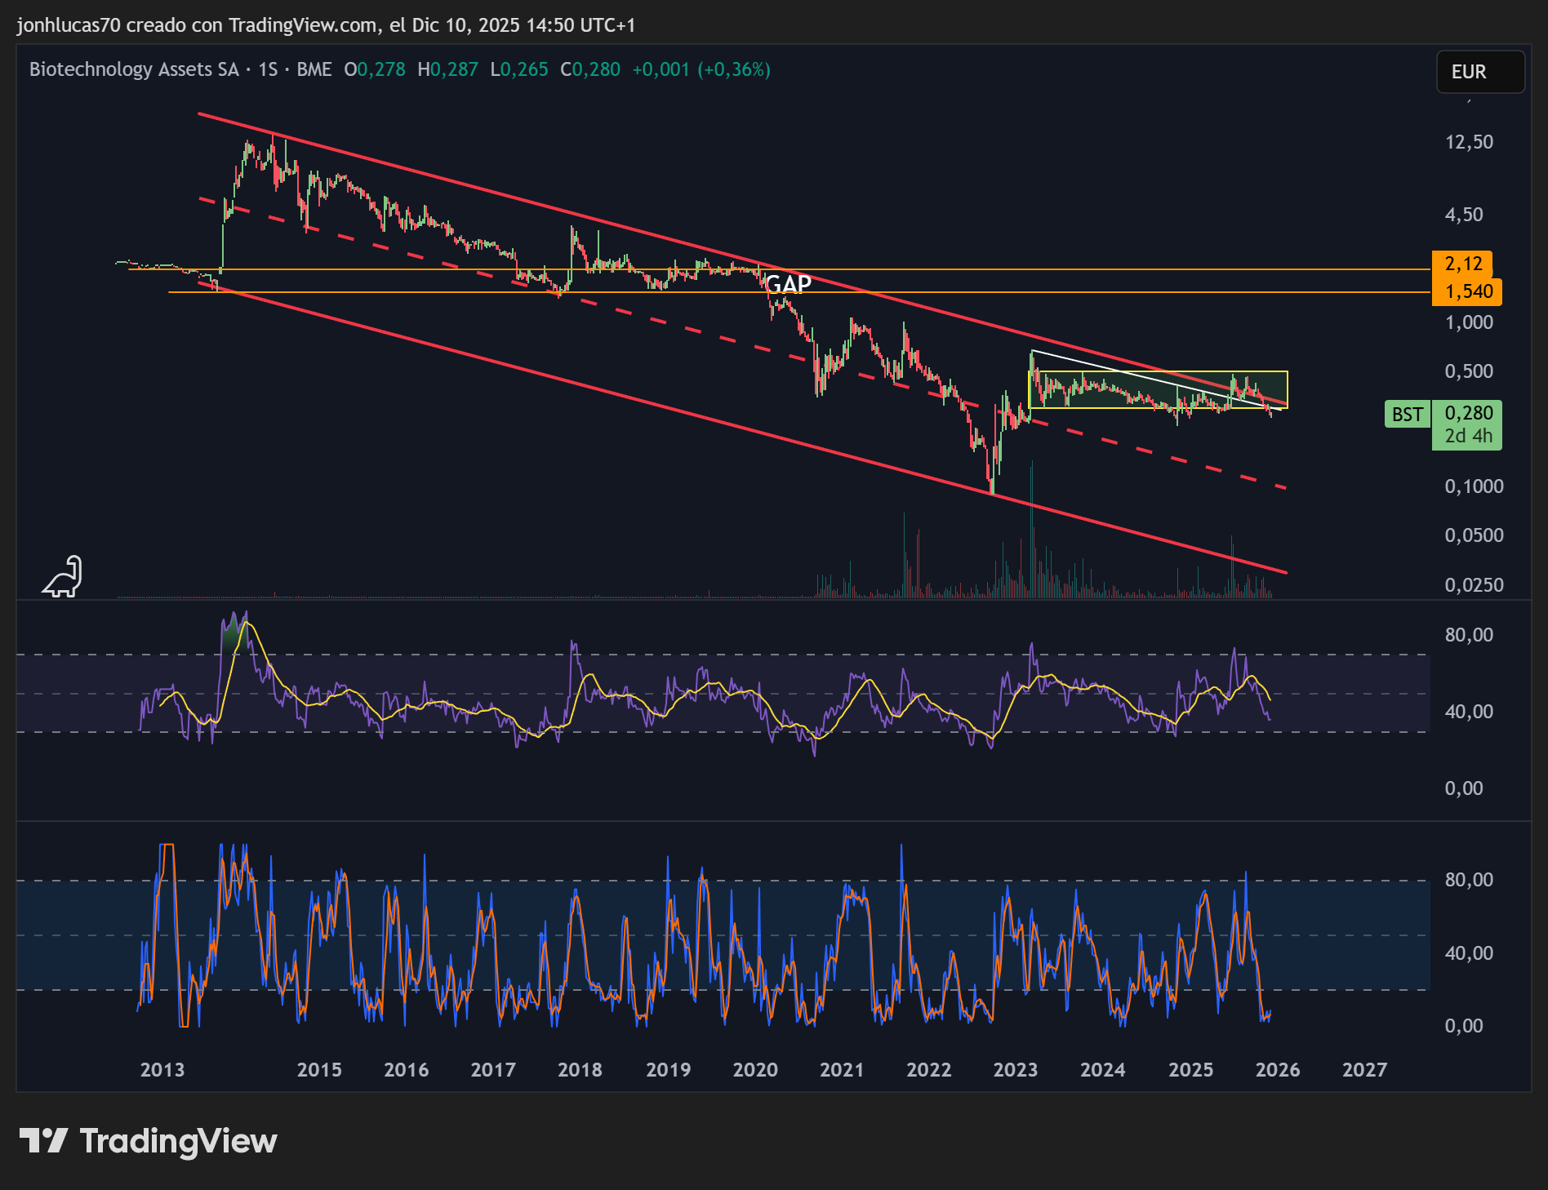Image resolution: width=1548 pixels, height=1190 pixels.
Task: Click the dinosaur icon on the chart
Action: (63, 576)
